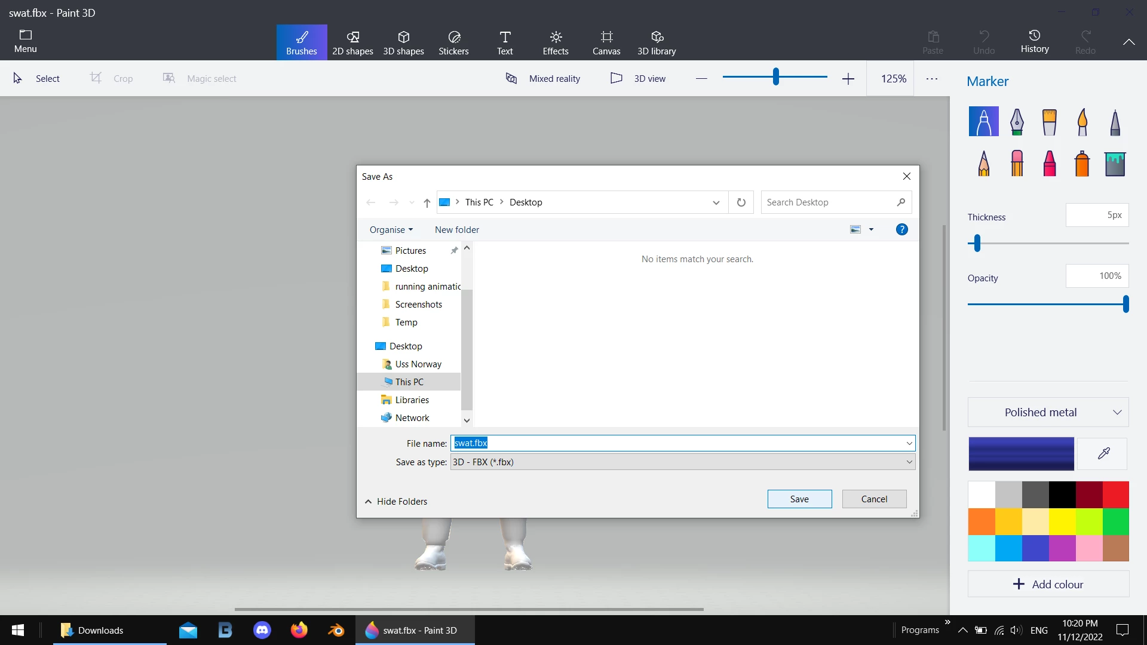Expand the Polished metal material dropdown
1147x645 pixels.
[1048, 413]
